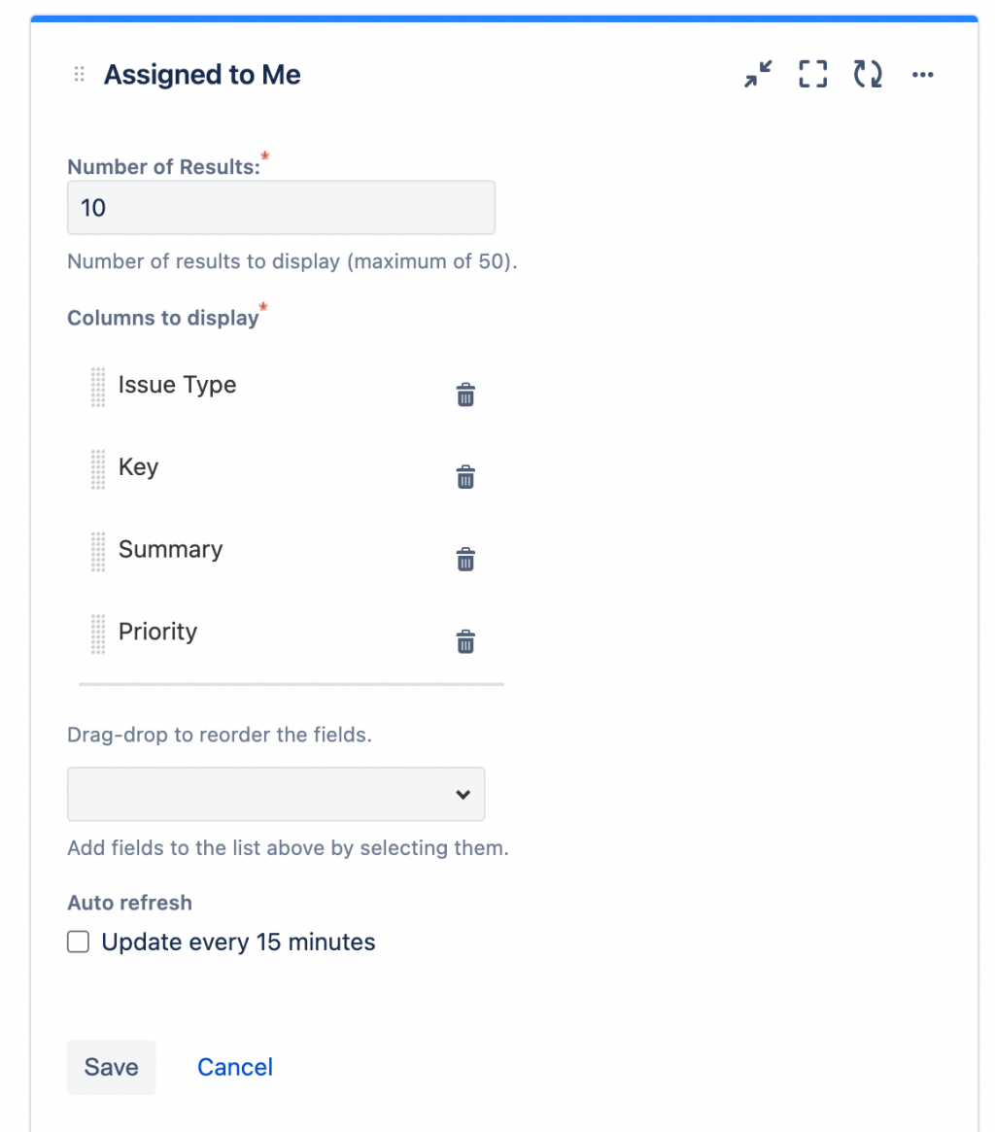
Task: Click the Assigned to Me gadget title
Action: (x=202, y=75)
